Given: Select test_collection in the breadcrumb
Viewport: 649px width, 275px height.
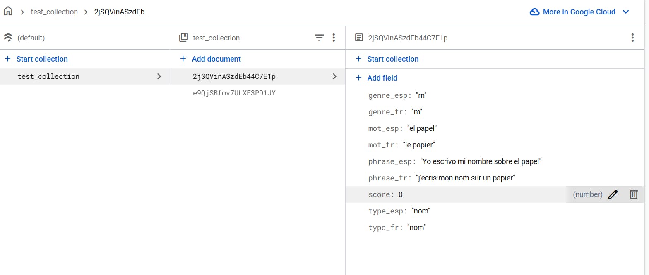Looking at the screenshot, I should pos(54,12).
